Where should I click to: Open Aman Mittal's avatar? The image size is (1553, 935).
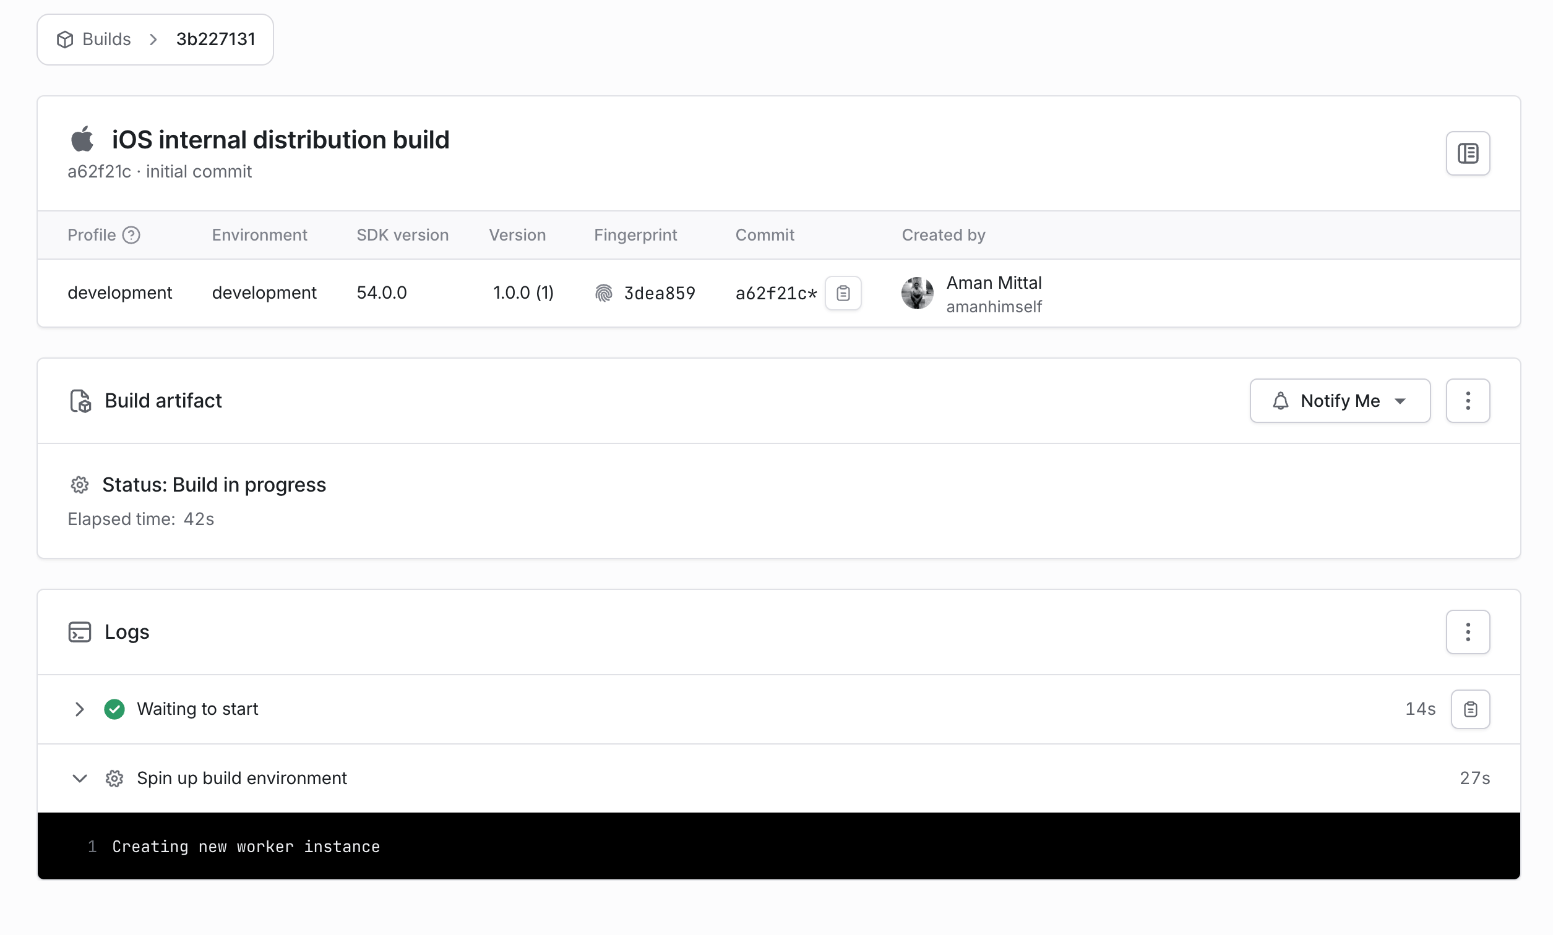[x=916, y=293]
